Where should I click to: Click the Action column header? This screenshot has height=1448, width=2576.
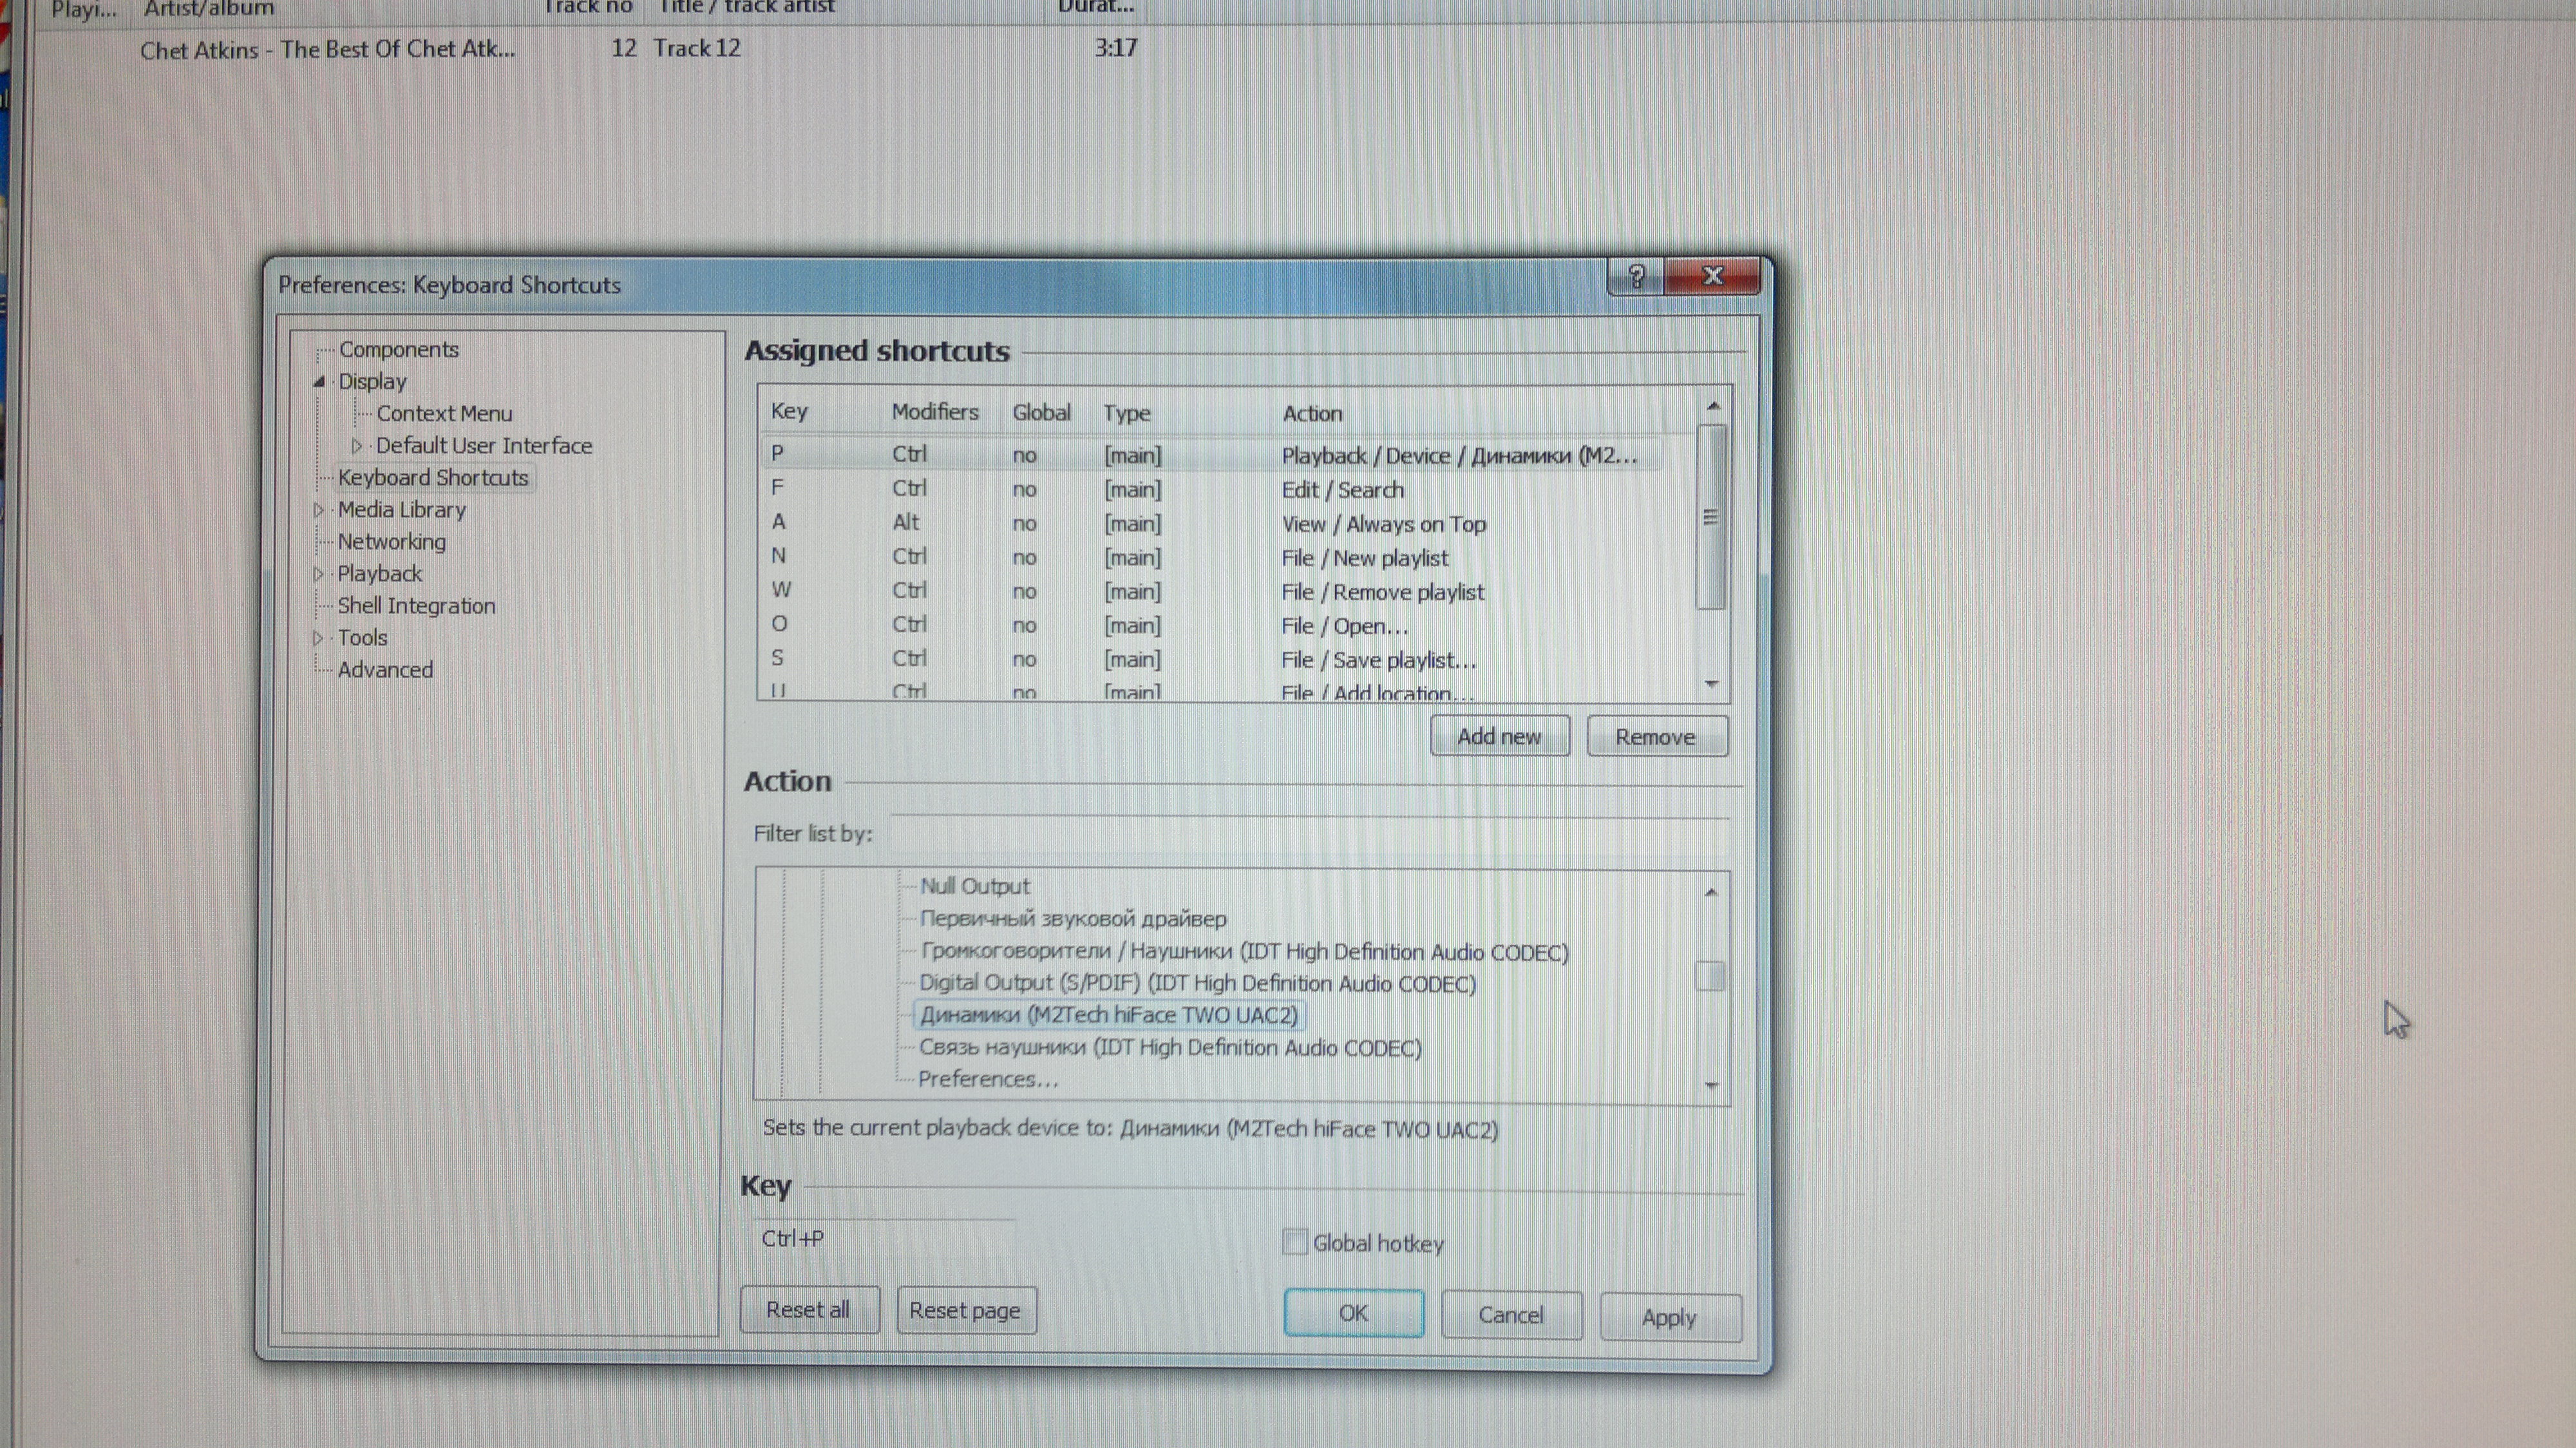(1312, 413)
